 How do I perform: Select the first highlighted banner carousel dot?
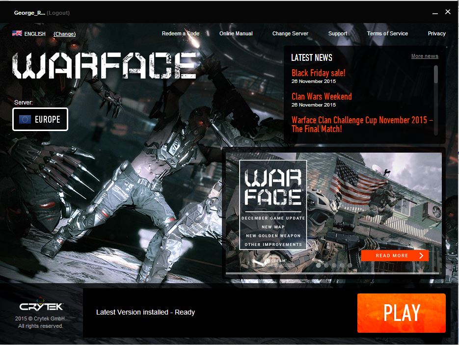[x=318, y=265]
